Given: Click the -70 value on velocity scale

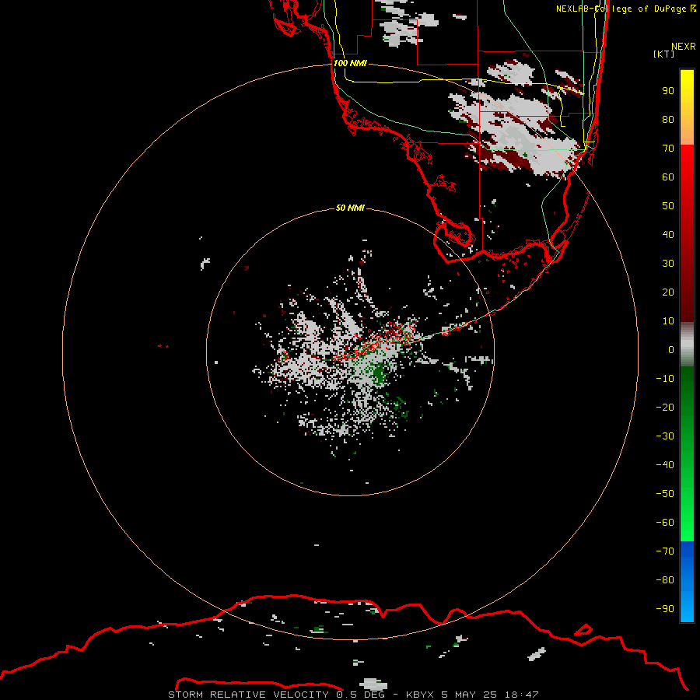Looking at the screenshot, I should tap(665, 551).
